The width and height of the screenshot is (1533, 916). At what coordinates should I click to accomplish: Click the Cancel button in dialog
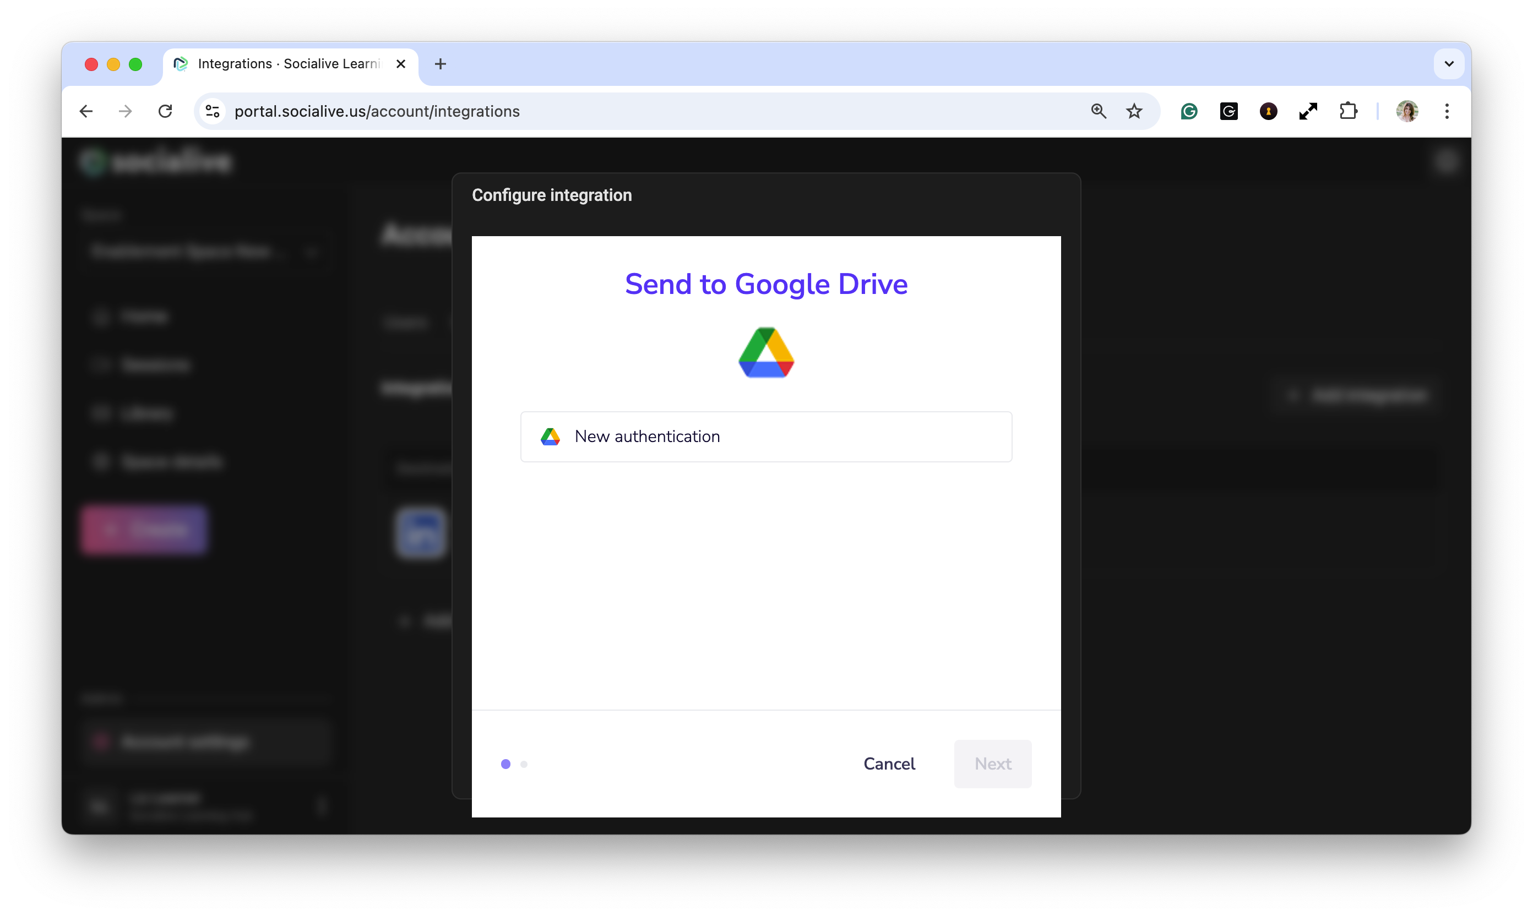pos(888,764)
